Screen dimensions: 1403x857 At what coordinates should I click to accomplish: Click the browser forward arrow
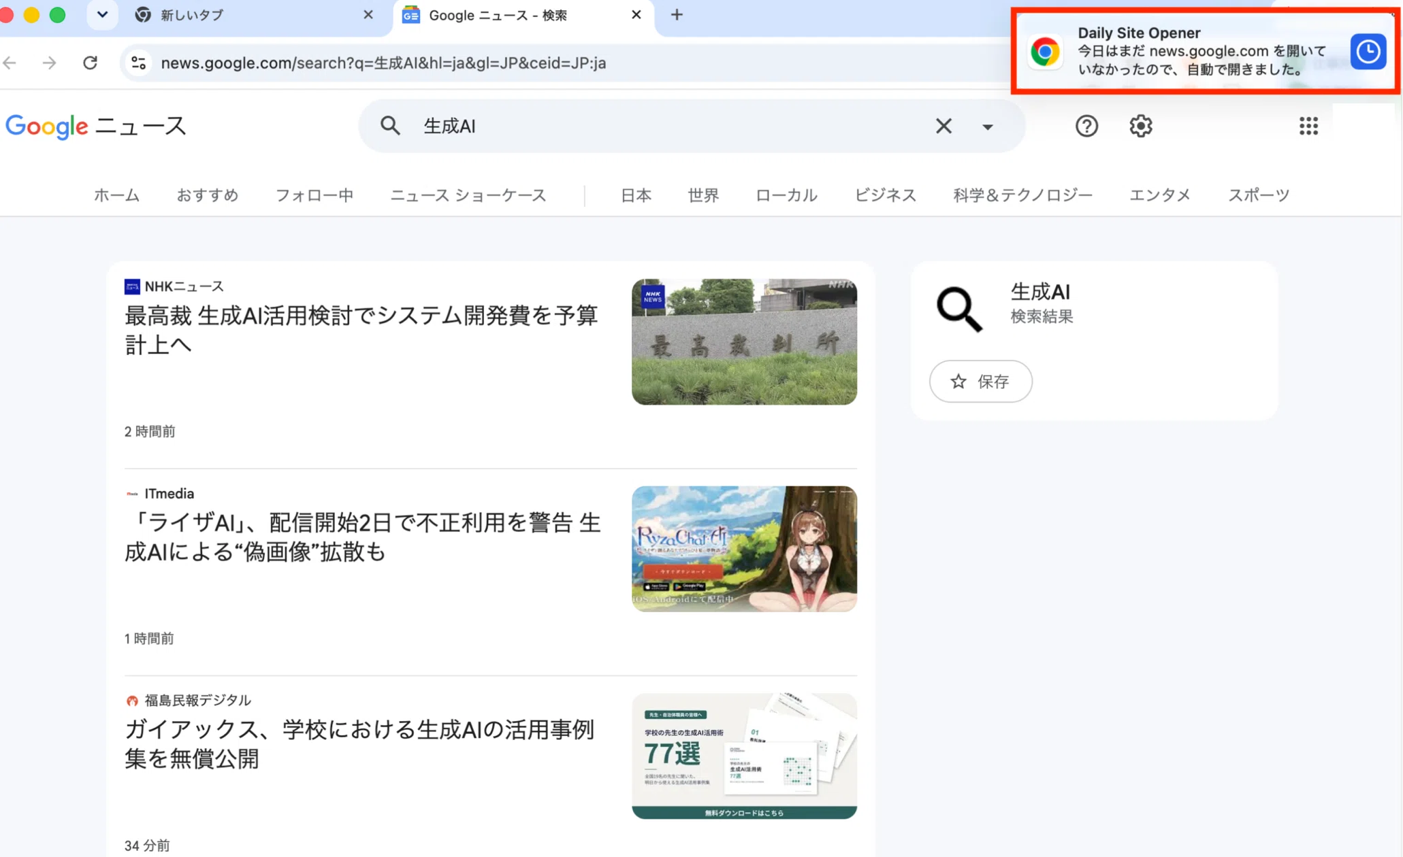point(50,63)
